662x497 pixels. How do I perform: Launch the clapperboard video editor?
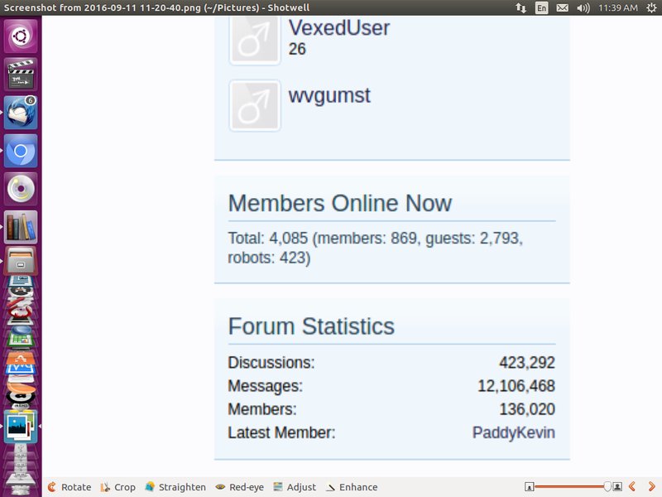pyautogui.click(x=21, y=74)
